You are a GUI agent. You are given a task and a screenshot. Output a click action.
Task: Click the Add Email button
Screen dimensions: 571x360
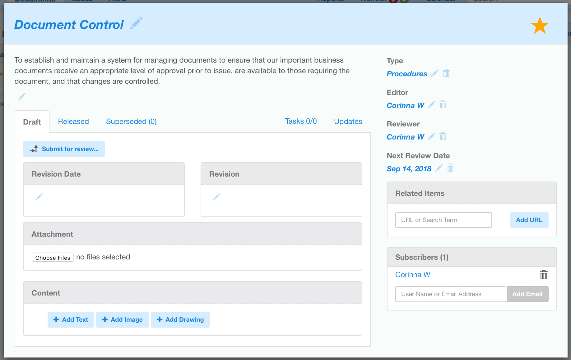click(x=527, y=294)
